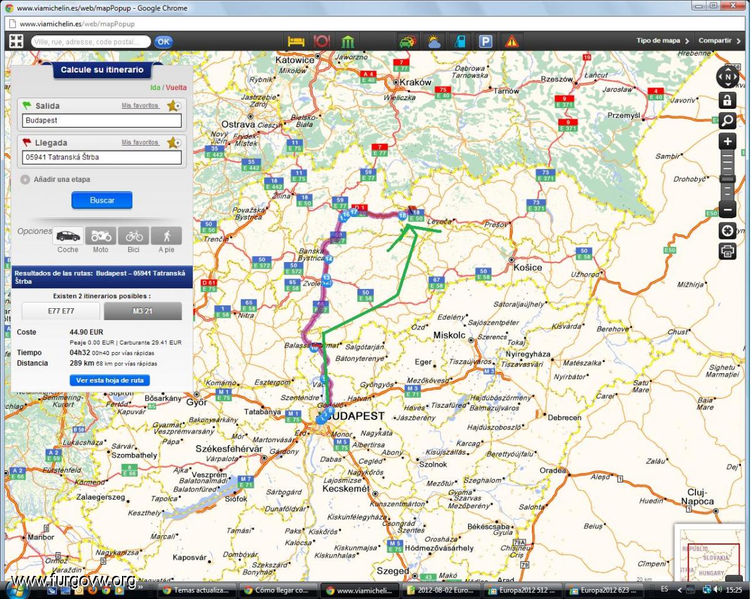The width and height of the screenshot is (751, 599).
Task: Select Bici travel mode
Action: tap(134, 236)
